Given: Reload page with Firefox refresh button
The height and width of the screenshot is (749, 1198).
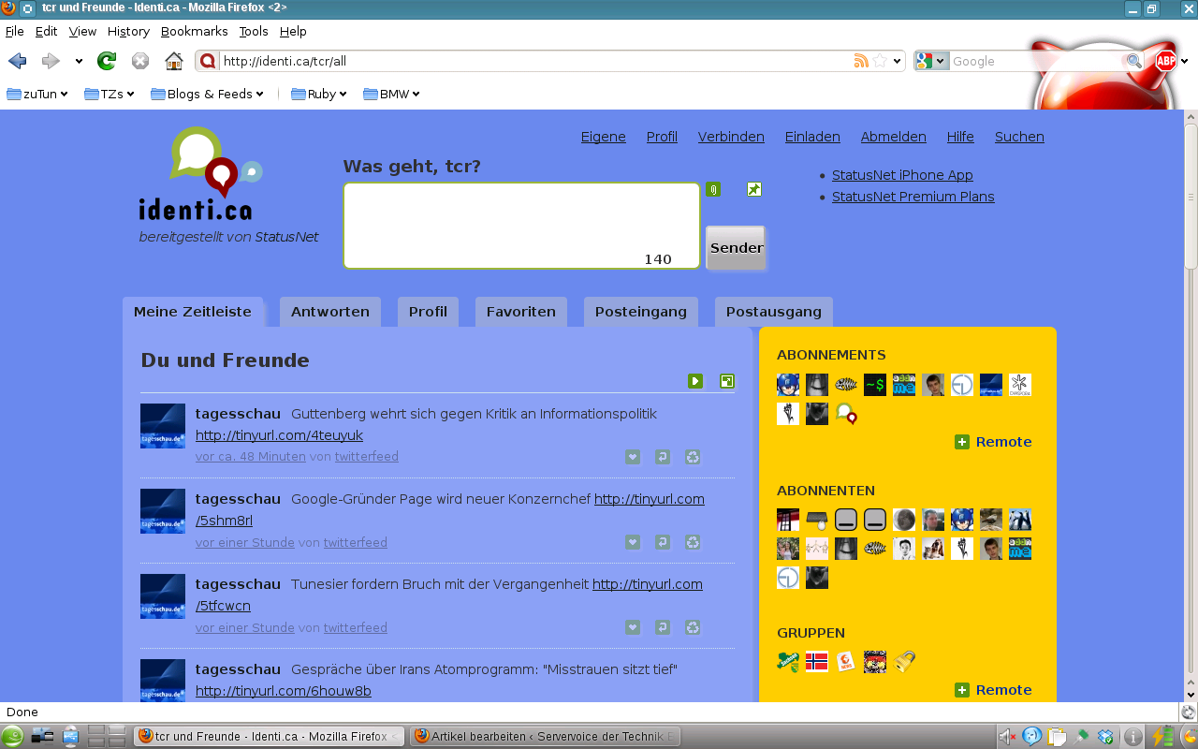Looking at the screenshot, I should pos(107,61).
